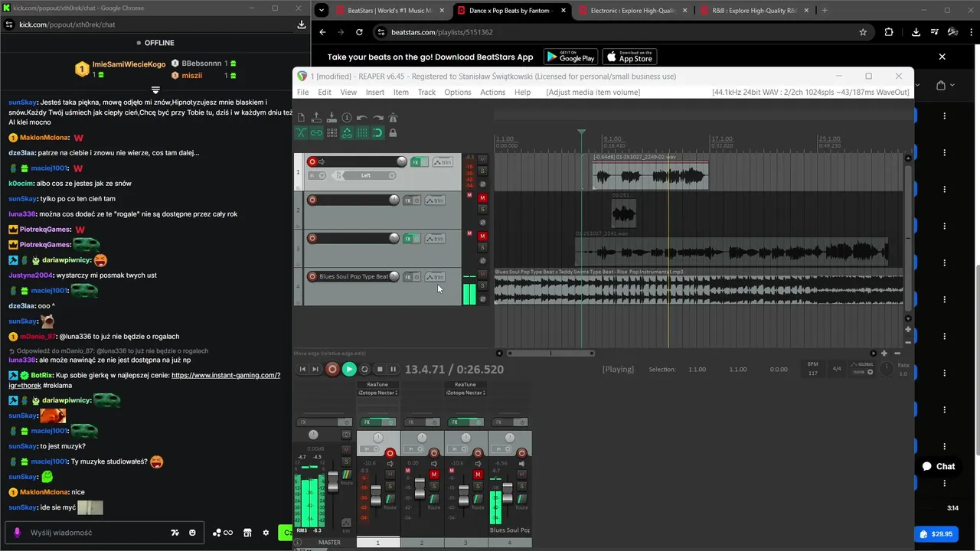Click the Stop transport button
Viewport: 980px width, 551px height.
(x=380, y=370)
